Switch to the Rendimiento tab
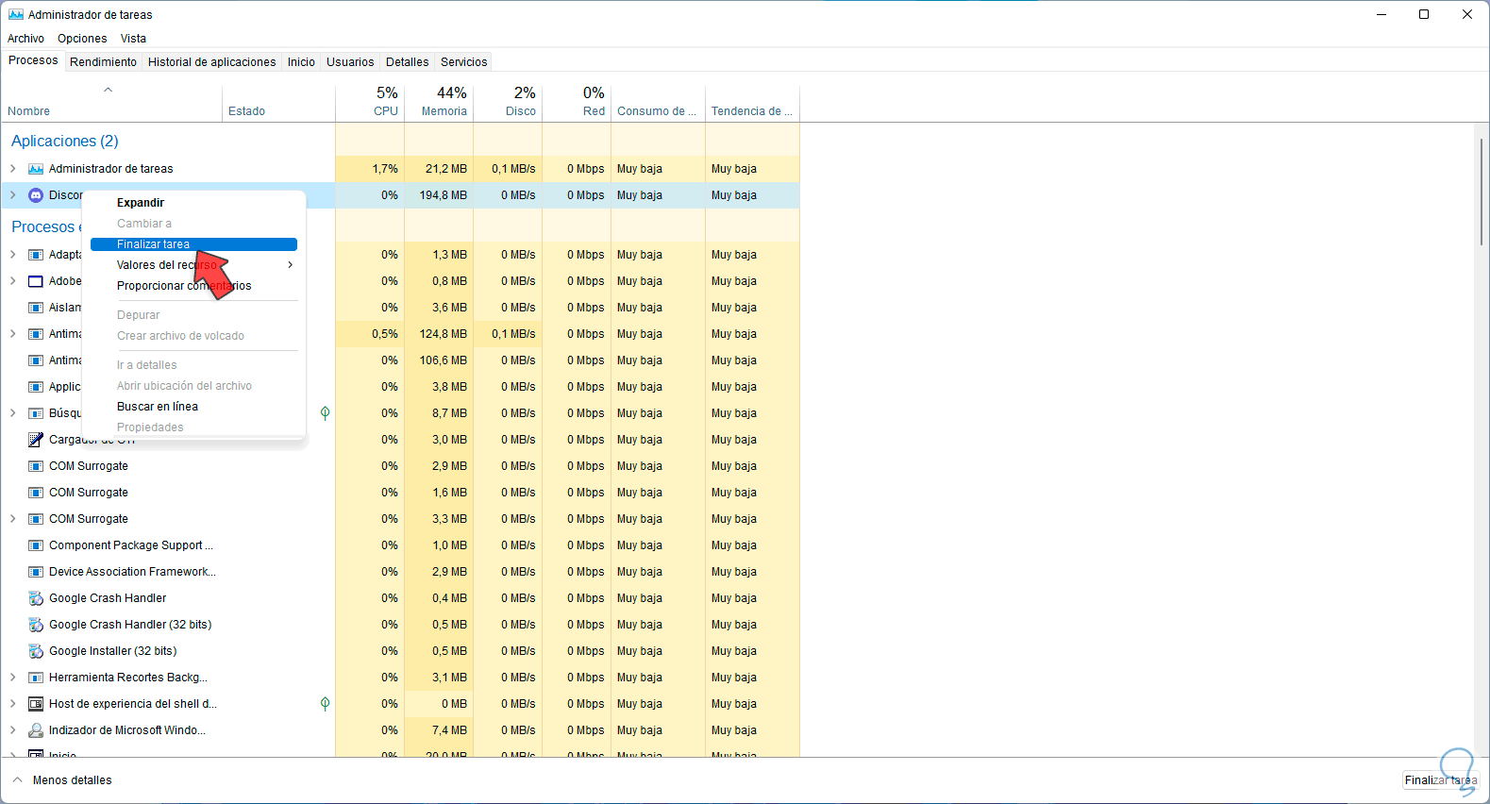1490x804 pixels. [x=103, y=62]
